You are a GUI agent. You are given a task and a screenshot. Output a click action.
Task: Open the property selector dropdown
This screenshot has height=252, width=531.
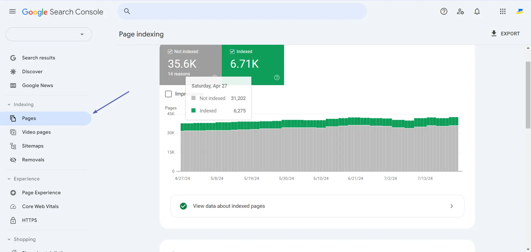[49, 34]
